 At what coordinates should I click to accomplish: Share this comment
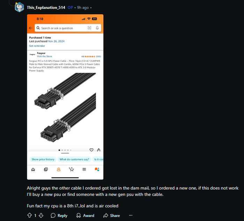pos(112,215)
